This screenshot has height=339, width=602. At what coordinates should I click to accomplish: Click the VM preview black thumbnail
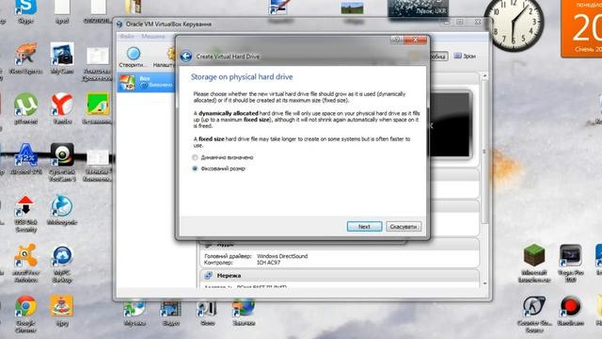click(450, 124)
